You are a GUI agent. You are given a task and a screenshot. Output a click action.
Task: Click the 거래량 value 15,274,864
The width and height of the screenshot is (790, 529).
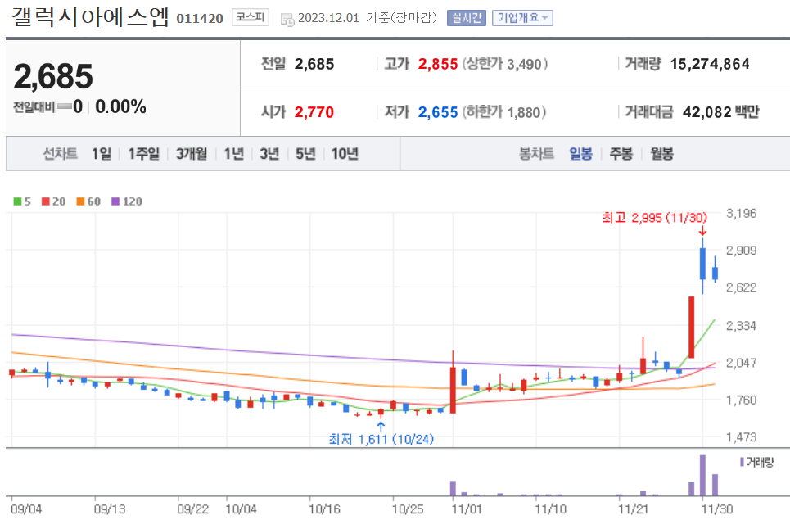(710, 64)
